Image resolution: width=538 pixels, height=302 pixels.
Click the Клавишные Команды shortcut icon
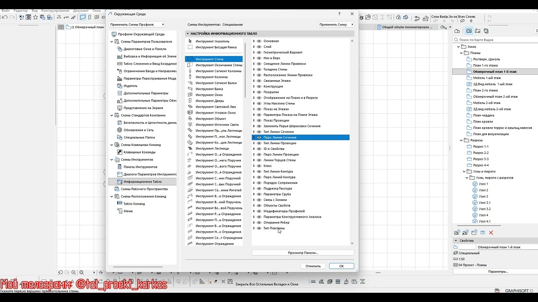tap(120, 152)
